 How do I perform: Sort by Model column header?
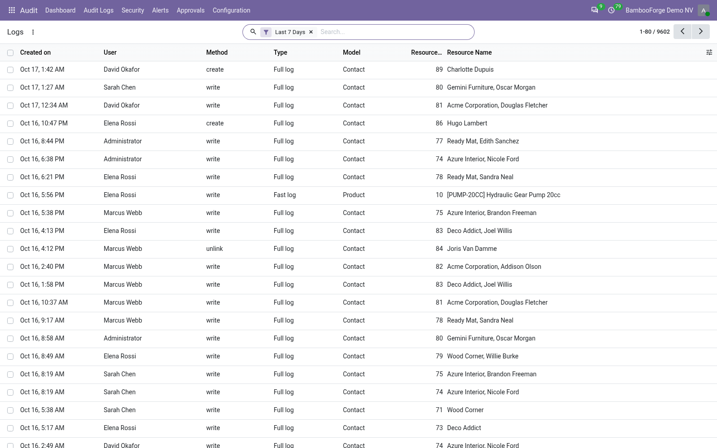coord(351,52)
